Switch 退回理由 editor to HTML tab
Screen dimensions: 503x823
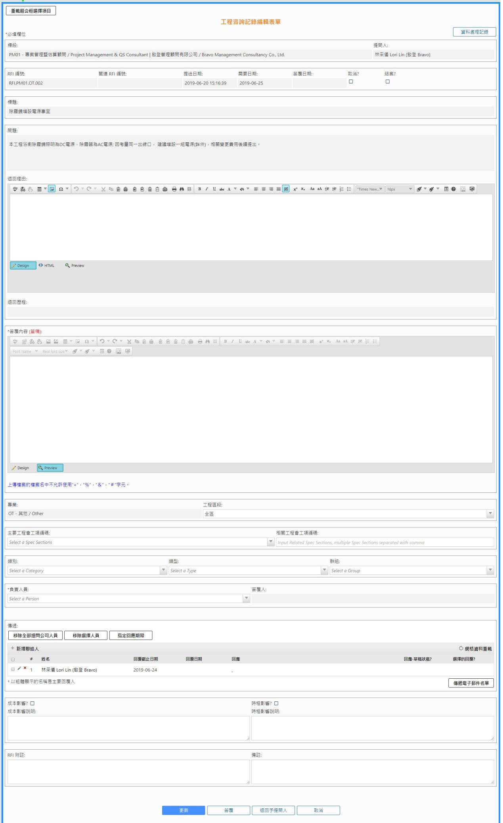click(x=47, y=266)
